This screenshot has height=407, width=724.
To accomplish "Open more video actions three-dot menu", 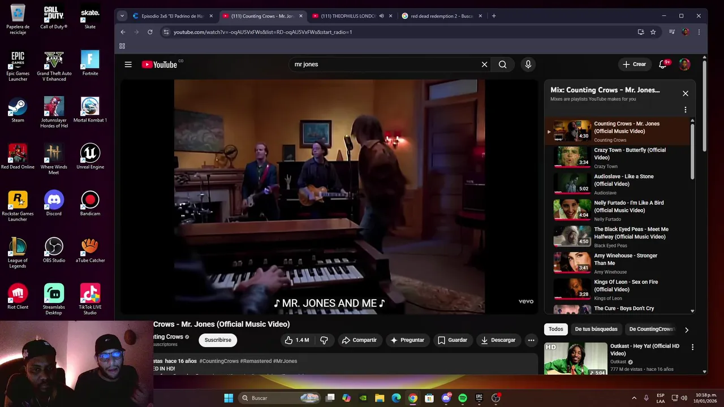I will point(531,340).
